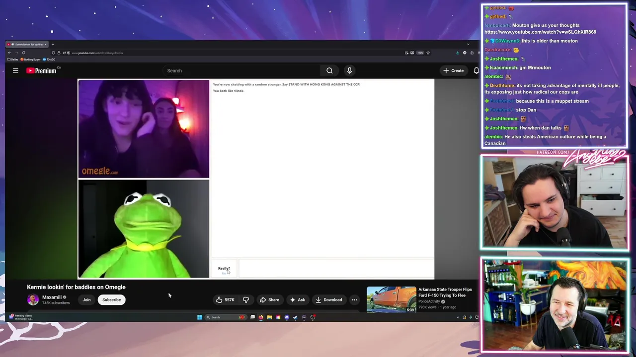Open browser downloads arrow icon

pyautogui.click(x=458, y=53)
